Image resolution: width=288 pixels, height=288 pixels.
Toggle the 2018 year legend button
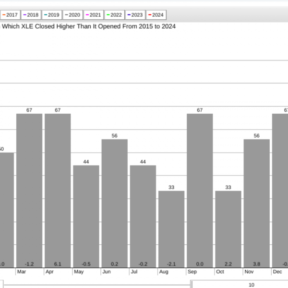[x=31, y=15]
